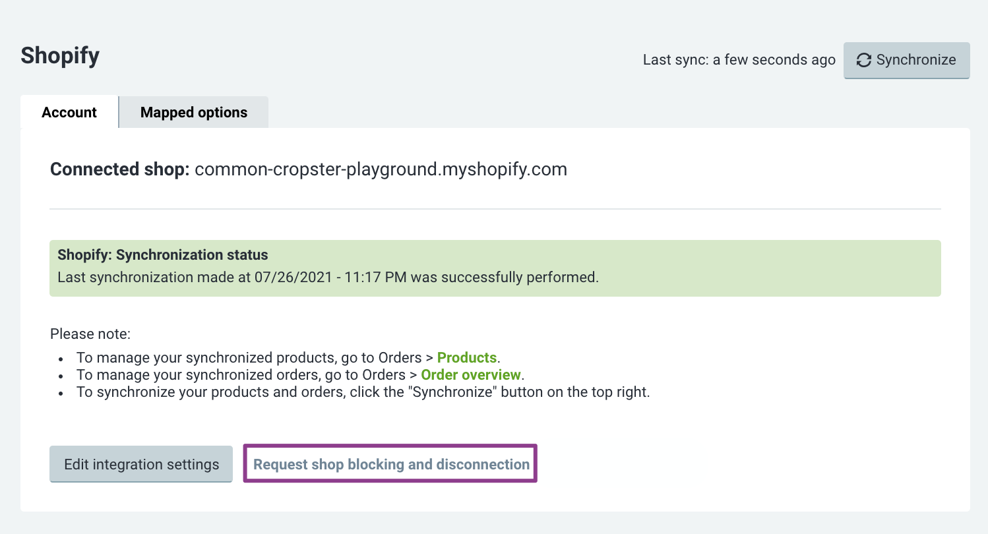Image resolution: width=988 pixels, height=534 pixels.
Task: Click the note about clicking the Synchronize button
Action: point(363,392)
